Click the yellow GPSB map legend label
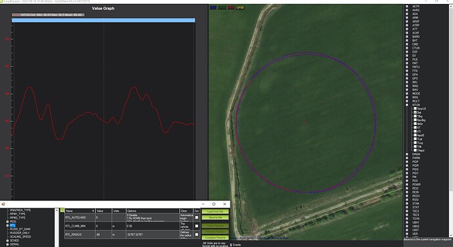This screenshot has width=453, height=247. coord(240,7)
